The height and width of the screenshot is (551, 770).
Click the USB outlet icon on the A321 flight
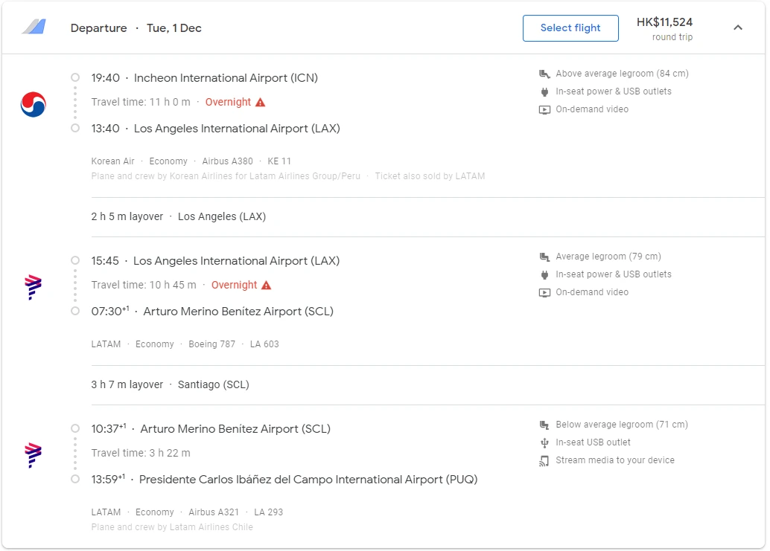(544, 442)
